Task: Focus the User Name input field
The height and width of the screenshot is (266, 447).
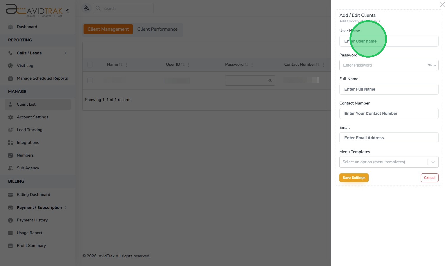Action: pyautogui.click(x=389, y=41)
